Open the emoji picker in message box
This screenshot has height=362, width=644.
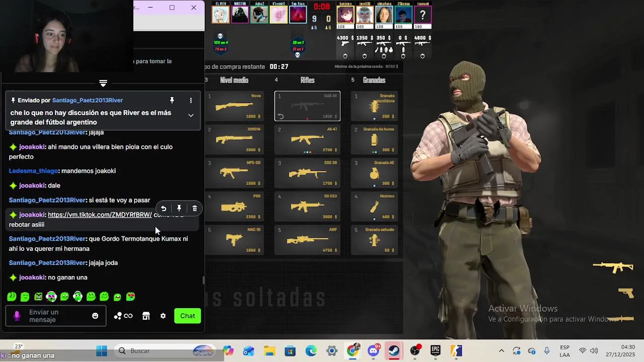95,316
